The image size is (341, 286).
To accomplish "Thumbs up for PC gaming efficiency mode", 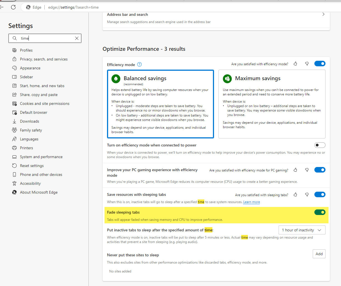I will [295, 170].
